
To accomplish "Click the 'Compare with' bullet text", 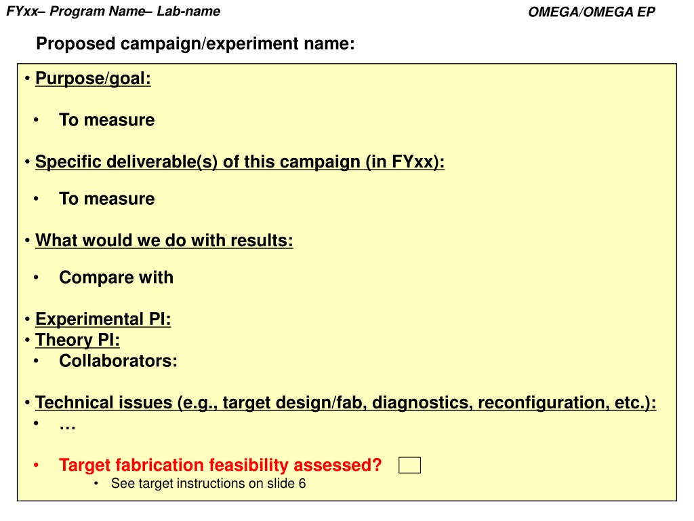I will tap(117, 277).
